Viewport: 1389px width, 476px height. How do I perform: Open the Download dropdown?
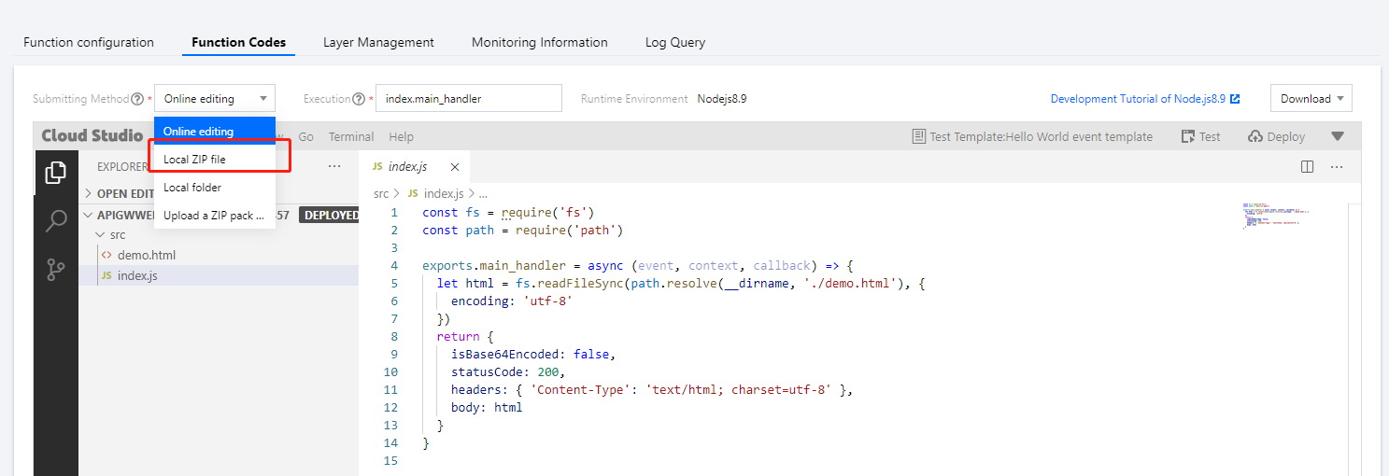[1311, 98]
